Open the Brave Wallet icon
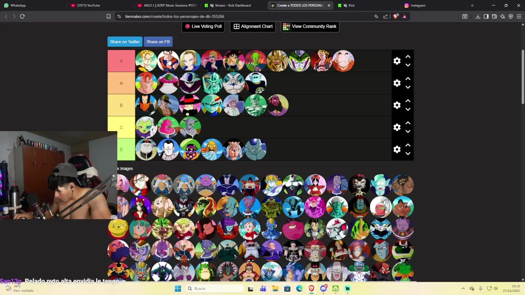Screen dimensions: 525x295 point(494,16)
